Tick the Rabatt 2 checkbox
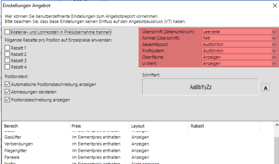 tap(8, 54)
